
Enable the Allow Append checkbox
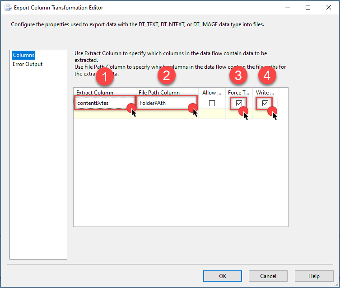coord(212,103)
